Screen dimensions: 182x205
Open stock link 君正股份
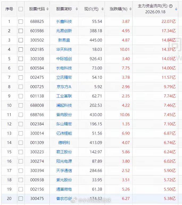(64, 152)
